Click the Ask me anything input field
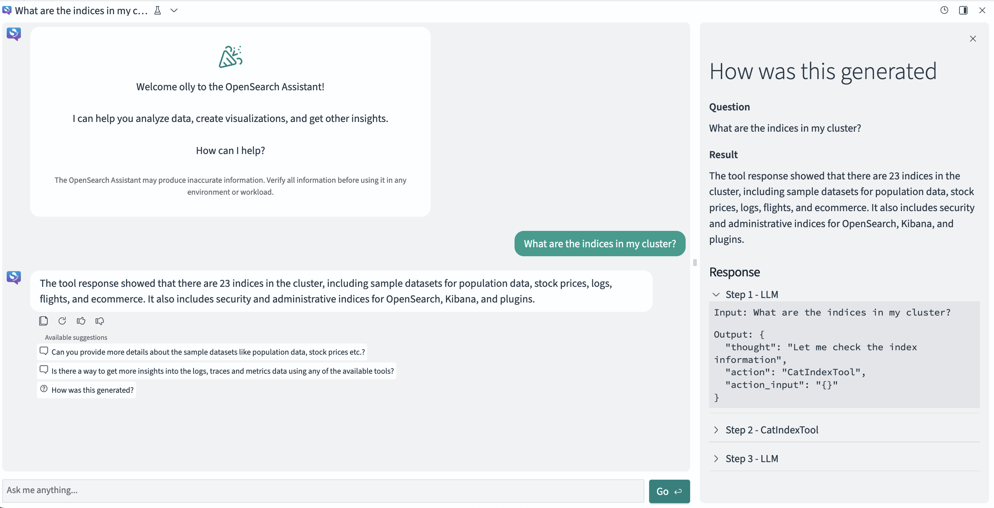 tap(270, 490)
